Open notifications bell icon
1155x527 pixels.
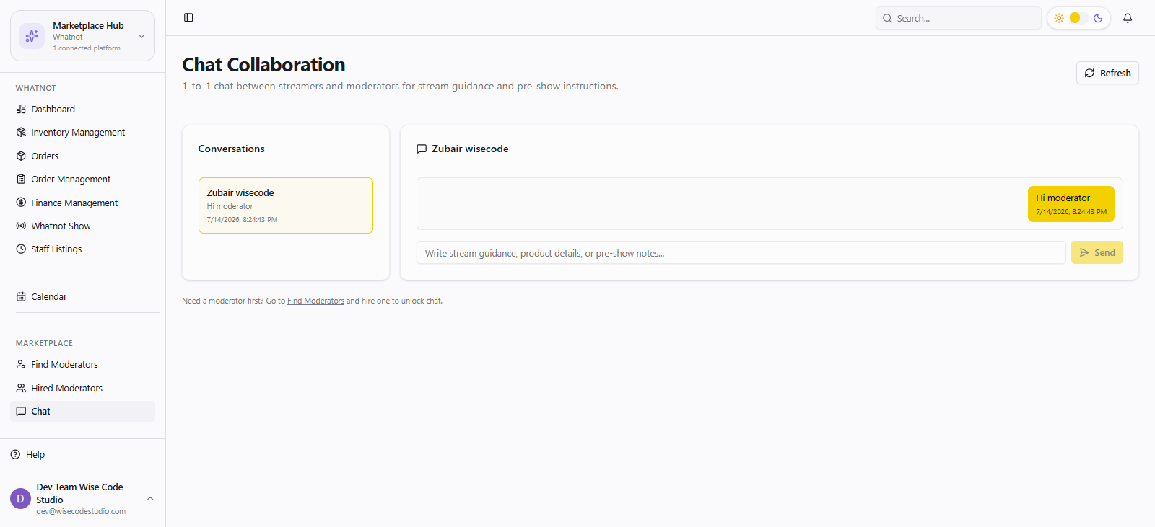(1128, 18)
